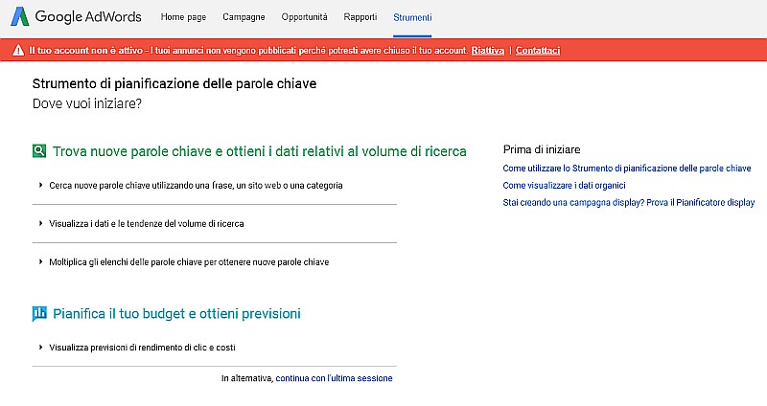Click the green magnifier keyword search icon
The height and width of the screenshot is (406, 767).
39,151
